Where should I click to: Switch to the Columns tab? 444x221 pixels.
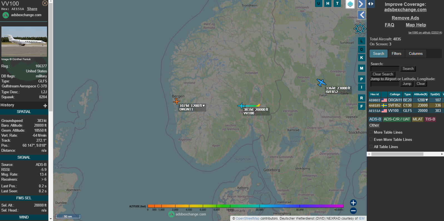416,53
